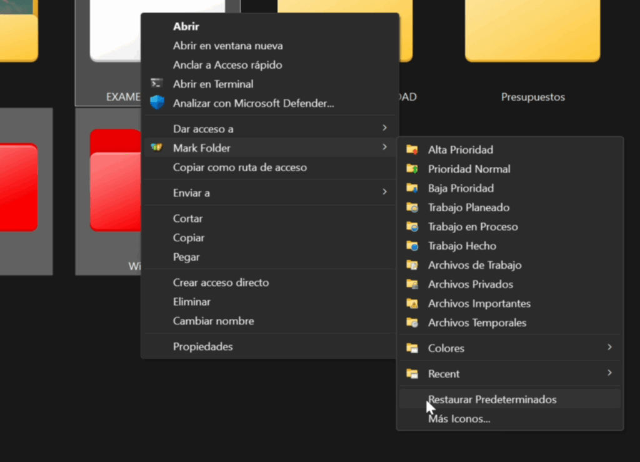Open the Colores submenu entry

pos(510,348)
